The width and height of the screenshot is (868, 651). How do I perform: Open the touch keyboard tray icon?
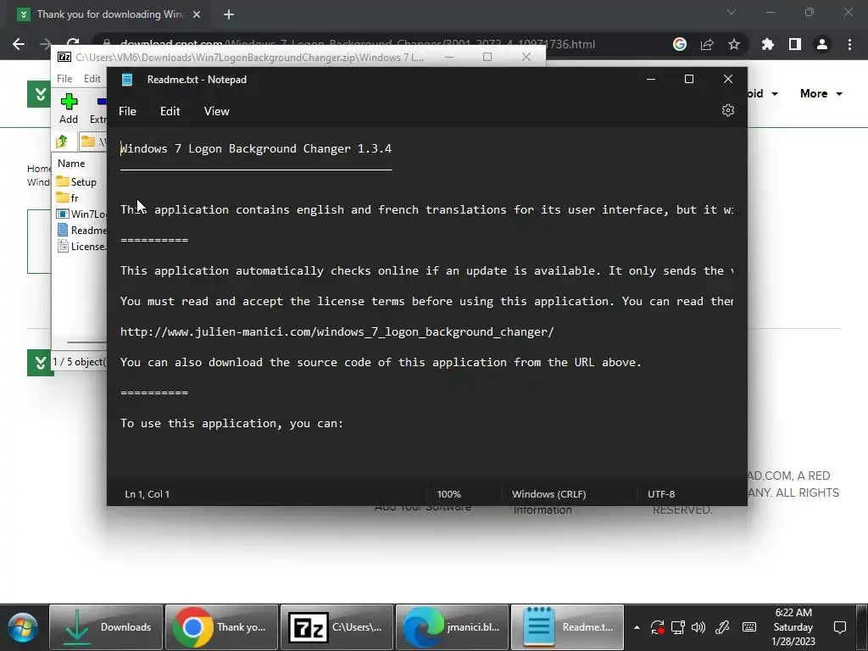(749, 627)
